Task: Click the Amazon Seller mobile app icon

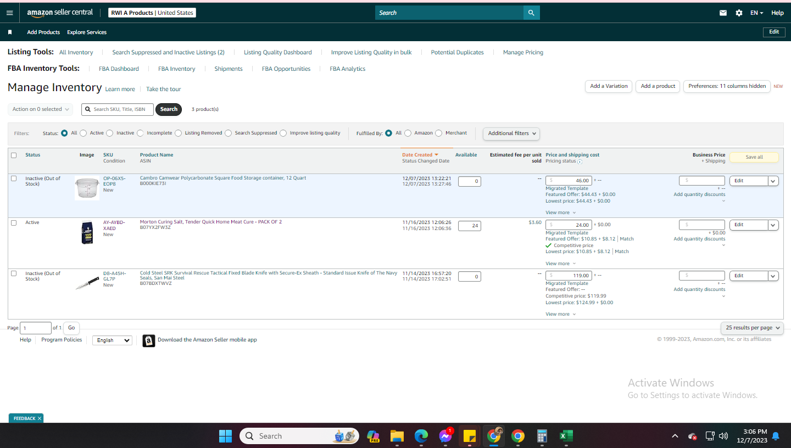Action: pyautogui.click(x=149, y=341)
